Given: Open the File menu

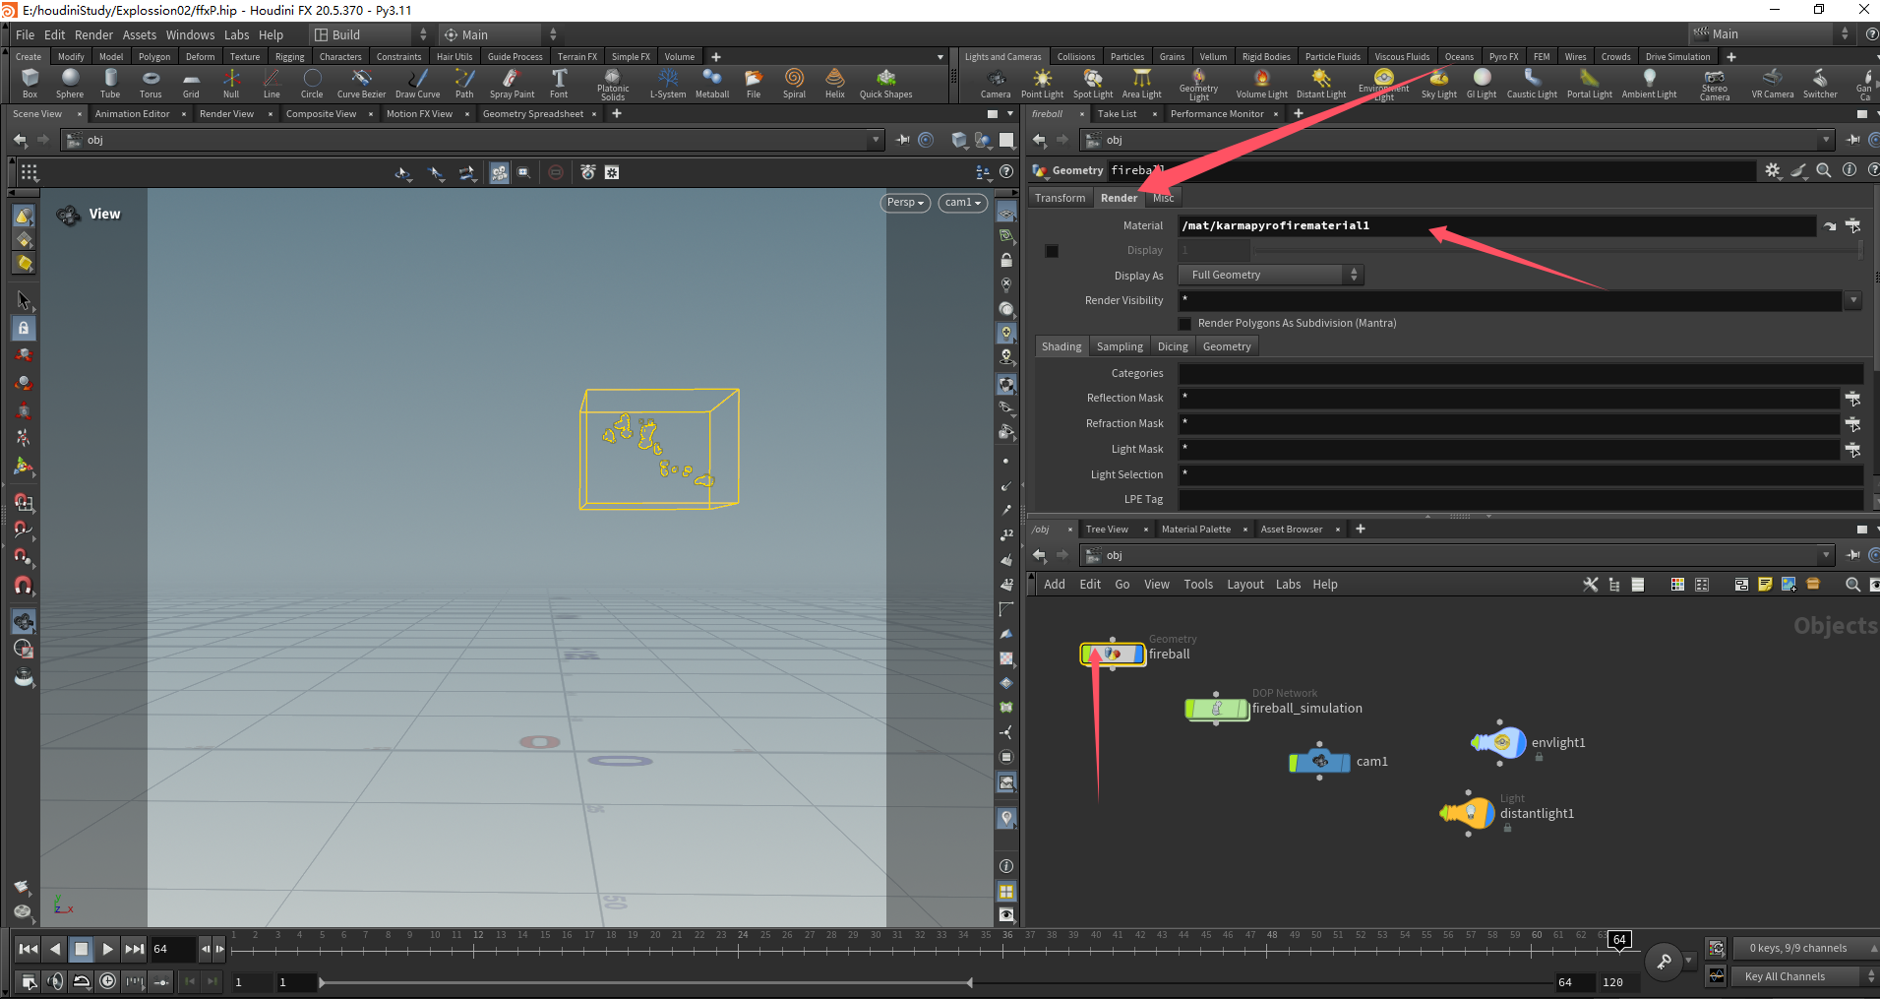Looking at the screenshot, I should tap(25, 34).
